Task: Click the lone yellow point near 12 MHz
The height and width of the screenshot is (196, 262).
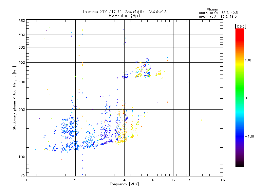Action: pyautogui.click(x=201, y=120)
